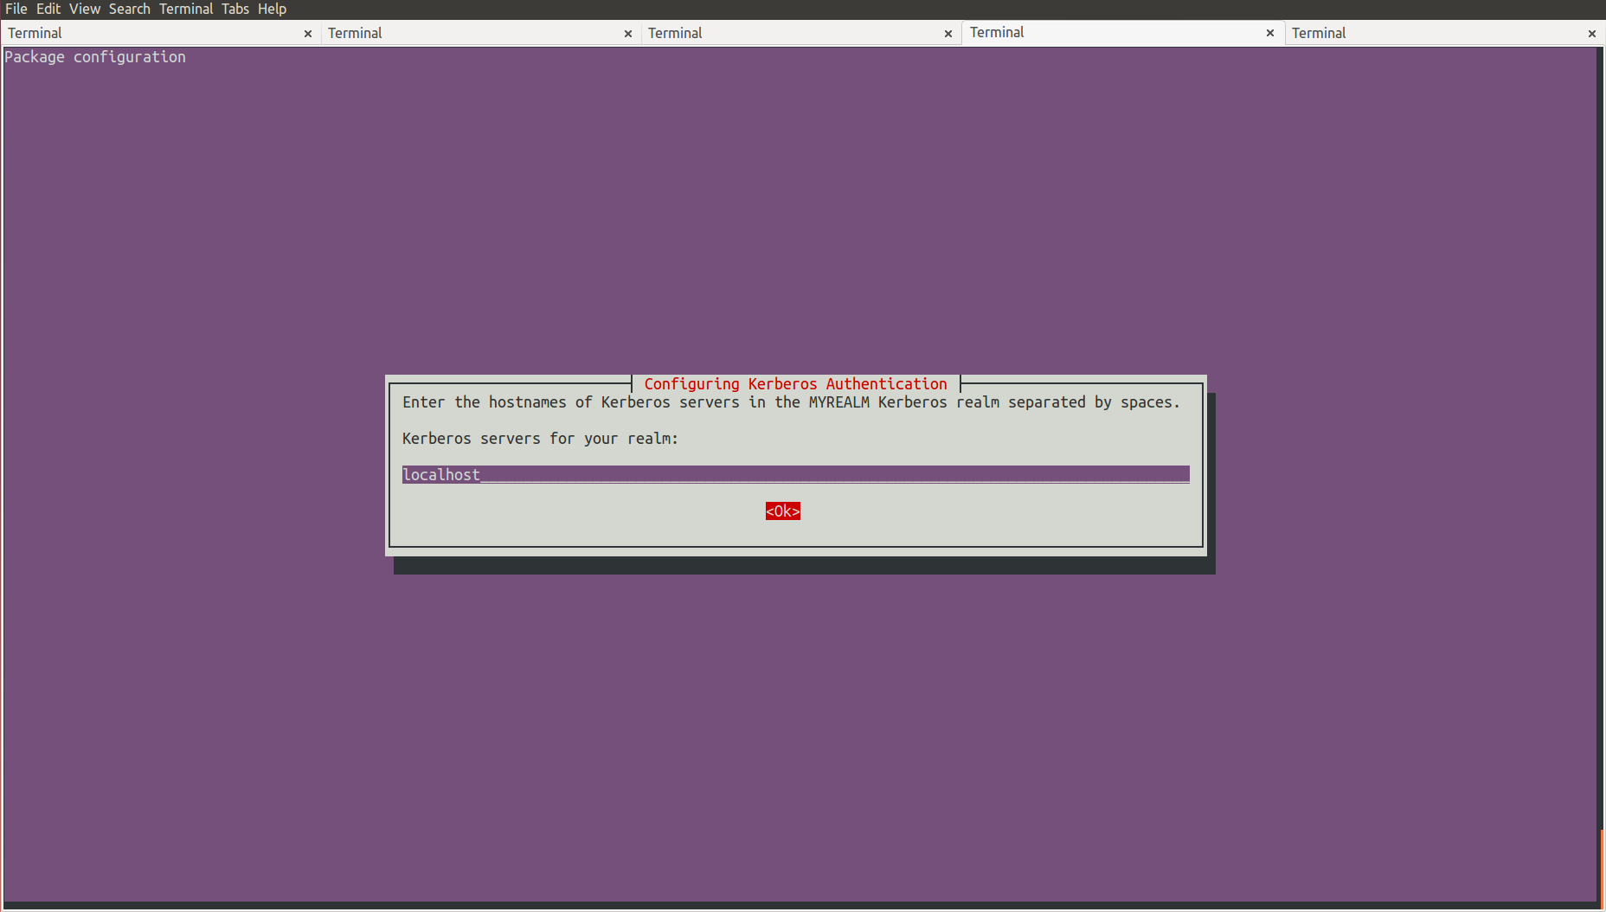The width and height of the screenshot is (1606, 912).
Task: Click the 'Package configuration' header text
Action: click(95, 57)
